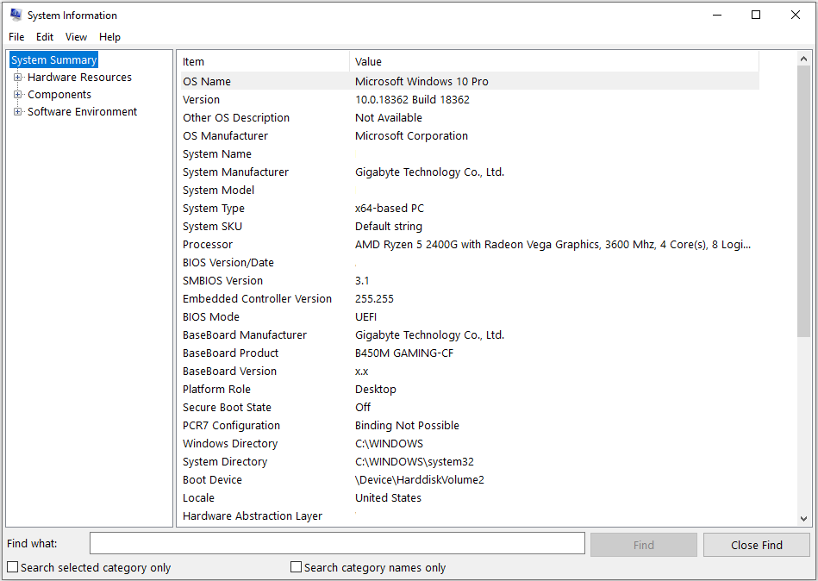Viewport: 818px width, 581px height.
Task: Click the x64-based PC value
Action: click(390, 208)
